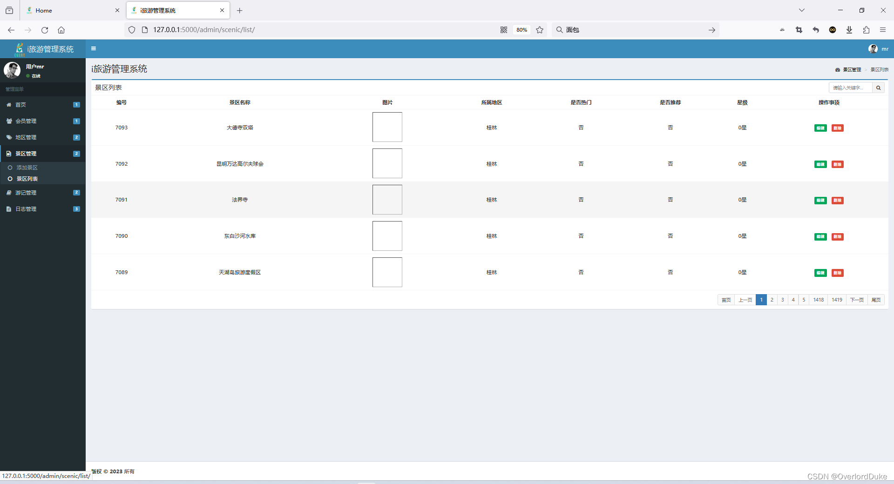Click the 游记管理 book icon

tap(9, 193)
